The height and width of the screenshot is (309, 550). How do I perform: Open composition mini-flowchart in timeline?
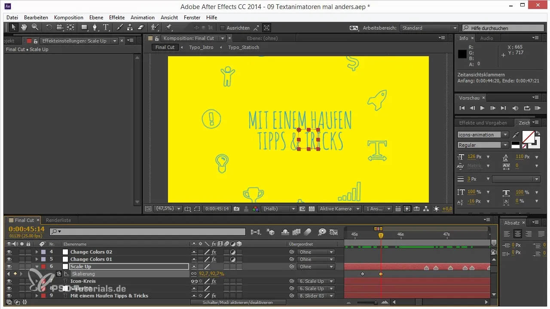[x=256, y=232]
